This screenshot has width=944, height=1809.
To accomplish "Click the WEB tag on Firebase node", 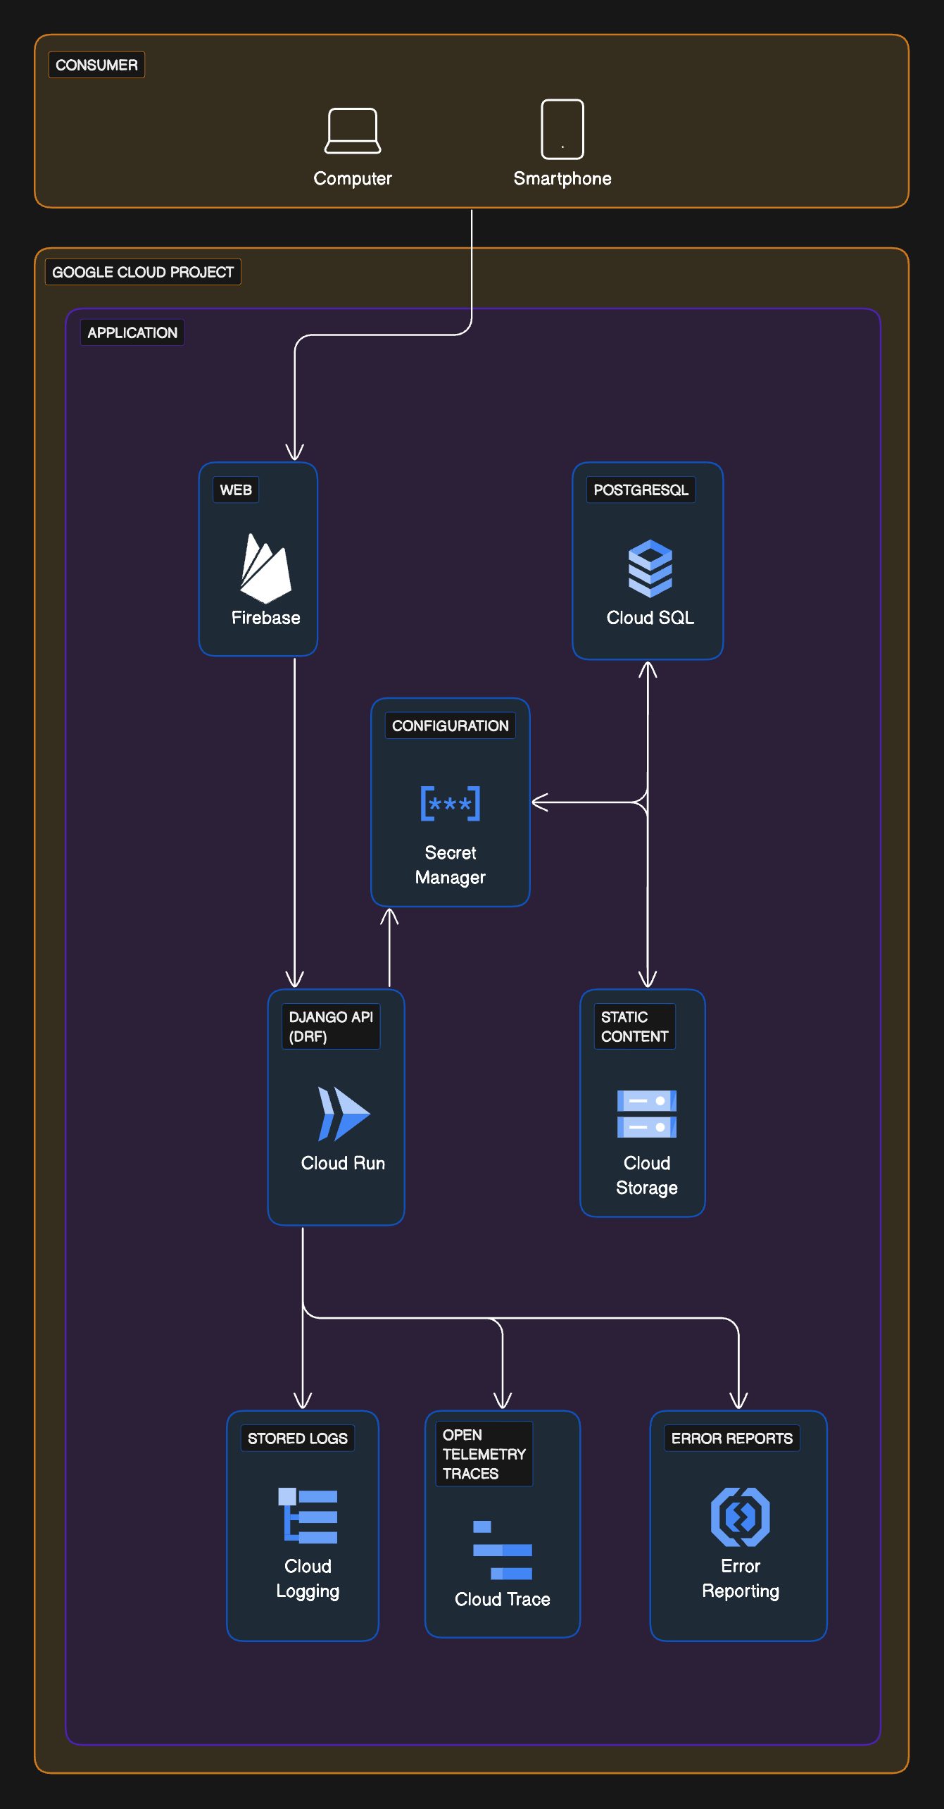I will pyautogui.click(x=236, y=490).
